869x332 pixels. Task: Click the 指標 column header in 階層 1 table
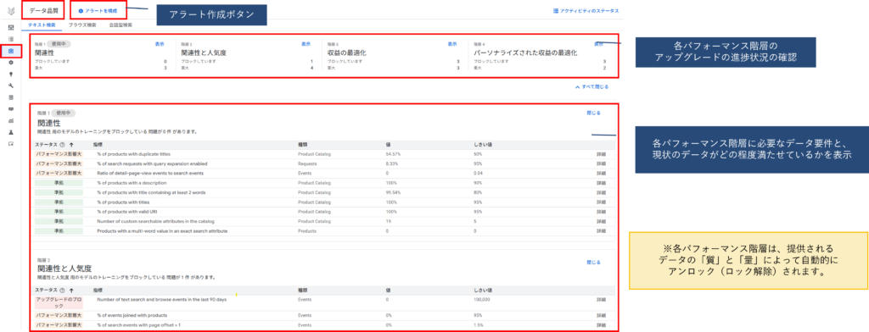tap(98, 145)
